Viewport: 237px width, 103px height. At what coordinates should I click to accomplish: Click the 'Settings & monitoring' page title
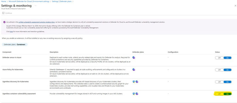[x=16, y=6]
